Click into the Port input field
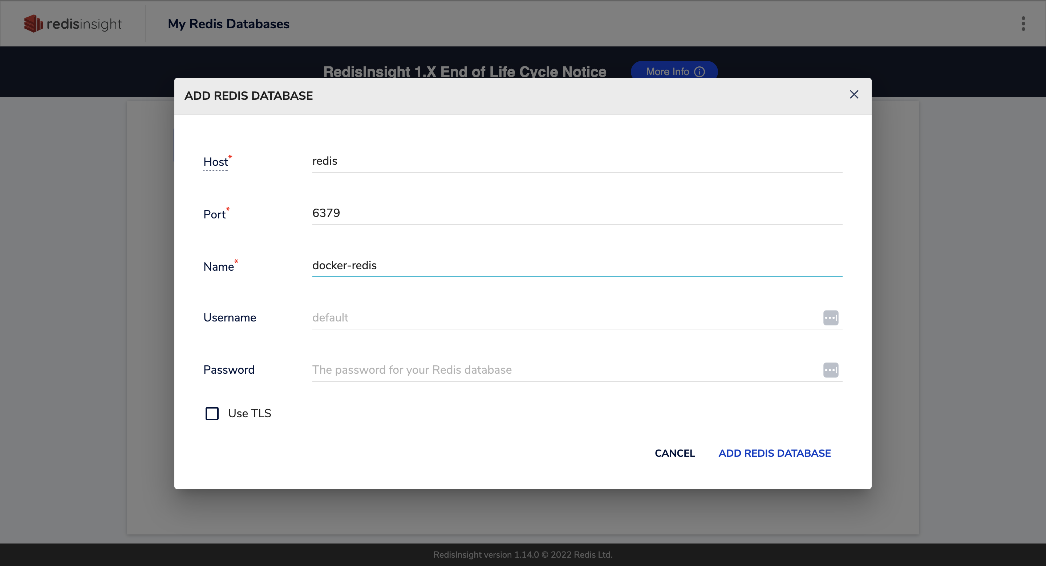This screenshot has height=566, width=1046. [577, 213]
